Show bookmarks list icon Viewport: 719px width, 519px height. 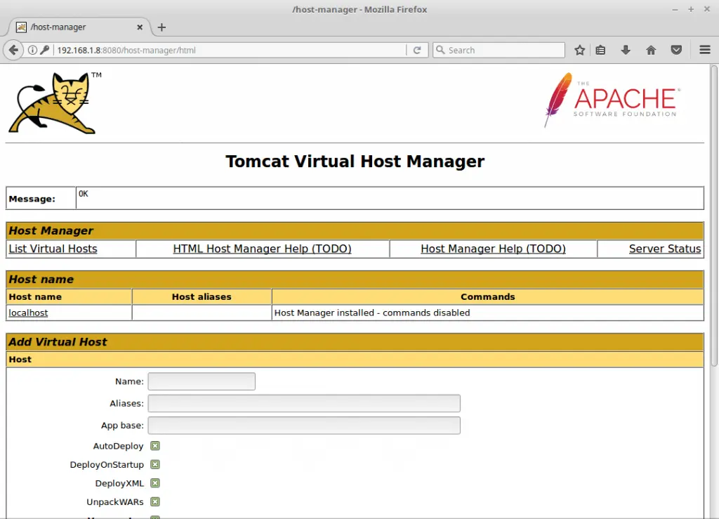[x=600, y=50]
